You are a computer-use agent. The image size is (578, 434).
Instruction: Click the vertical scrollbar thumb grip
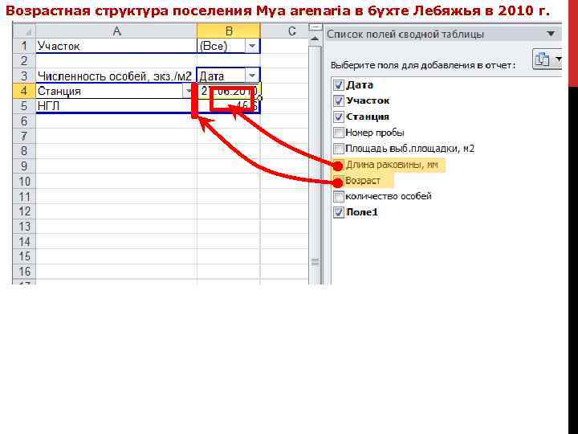pos(315,262)
